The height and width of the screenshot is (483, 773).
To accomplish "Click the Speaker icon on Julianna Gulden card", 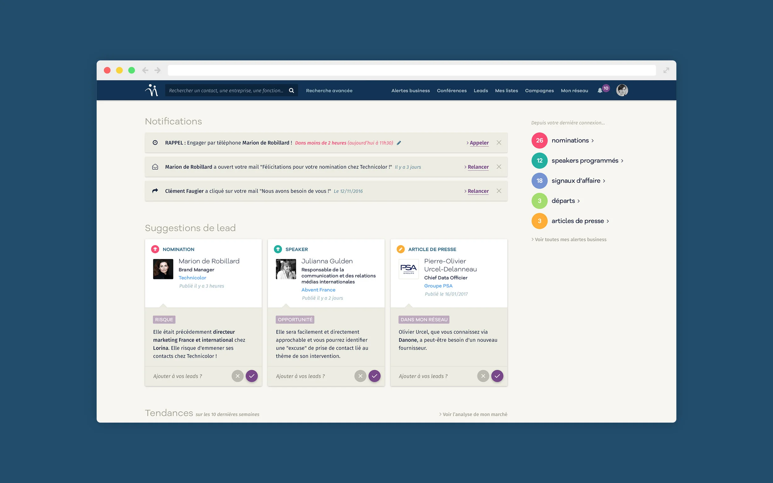I will point(278,249).
